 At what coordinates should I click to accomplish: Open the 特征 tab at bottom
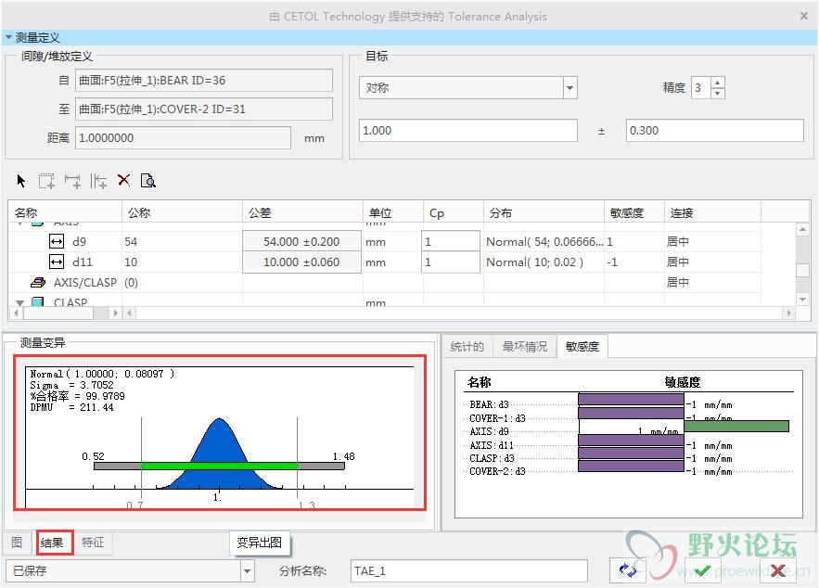pyautogui.click(x=93, y=543)
